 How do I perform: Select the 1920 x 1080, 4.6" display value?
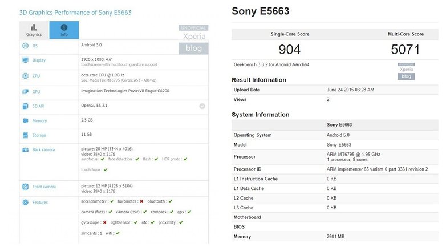[x=97, y=59]
